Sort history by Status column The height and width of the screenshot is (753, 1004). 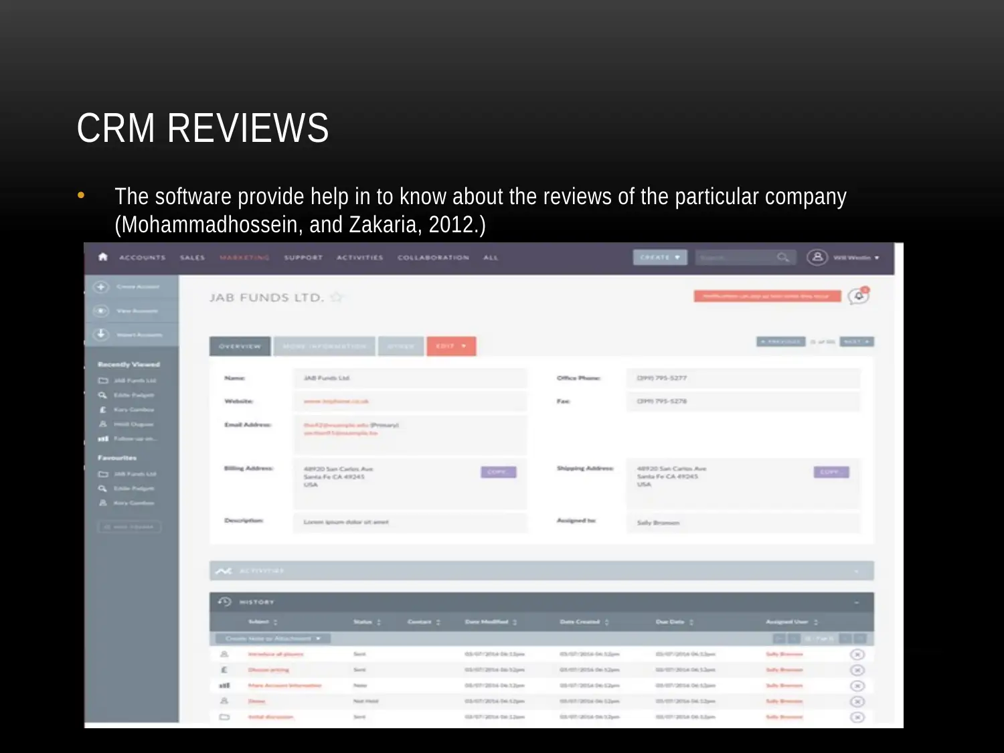tap(367, 622)
